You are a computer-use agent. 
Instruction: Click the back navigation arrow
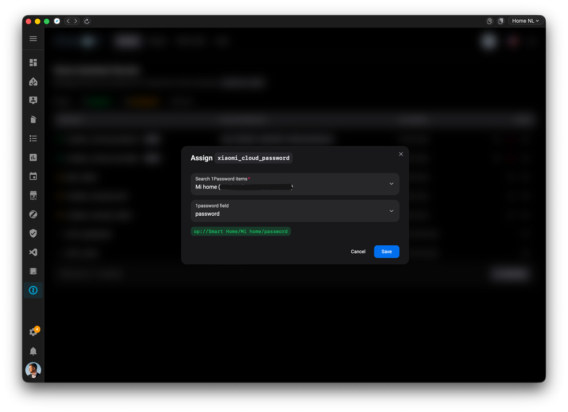pyautogui.click(x=68, y=21)
